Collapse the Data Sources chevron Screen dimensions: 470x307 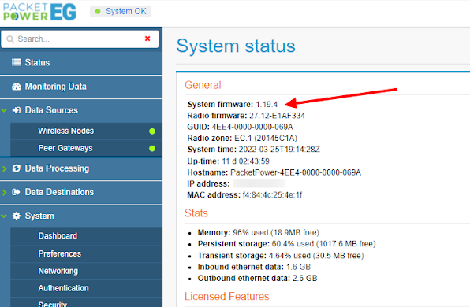click(4, 110)
